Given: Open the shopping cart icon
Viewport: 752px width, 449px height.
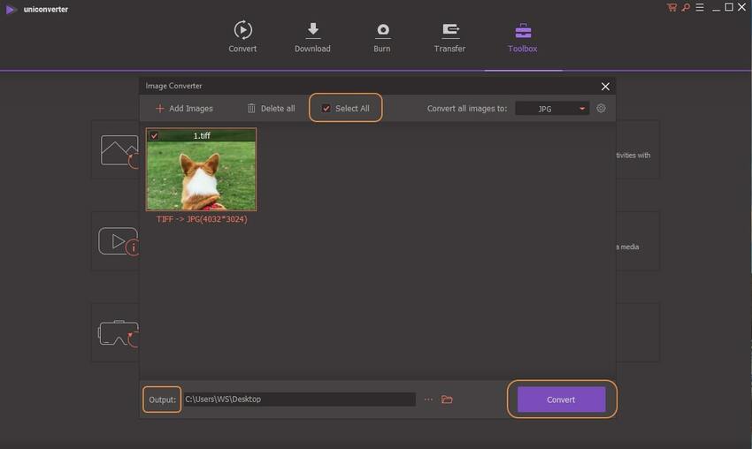Looking at the screenshot, I should point(671,7).
